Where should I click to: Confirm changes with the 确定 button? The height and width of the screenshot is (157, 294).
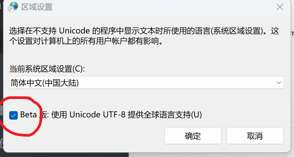point(193,136)
